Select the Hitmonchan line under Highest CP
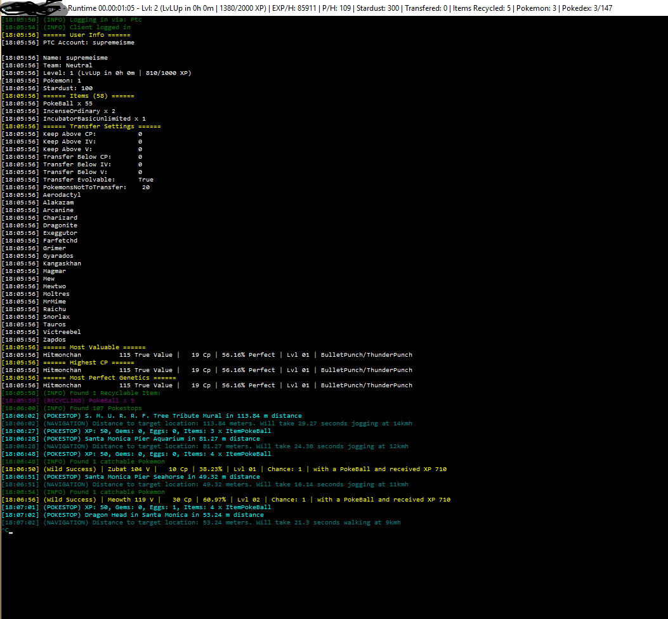The height and width of the screenshot is (619, 668). 227,370
